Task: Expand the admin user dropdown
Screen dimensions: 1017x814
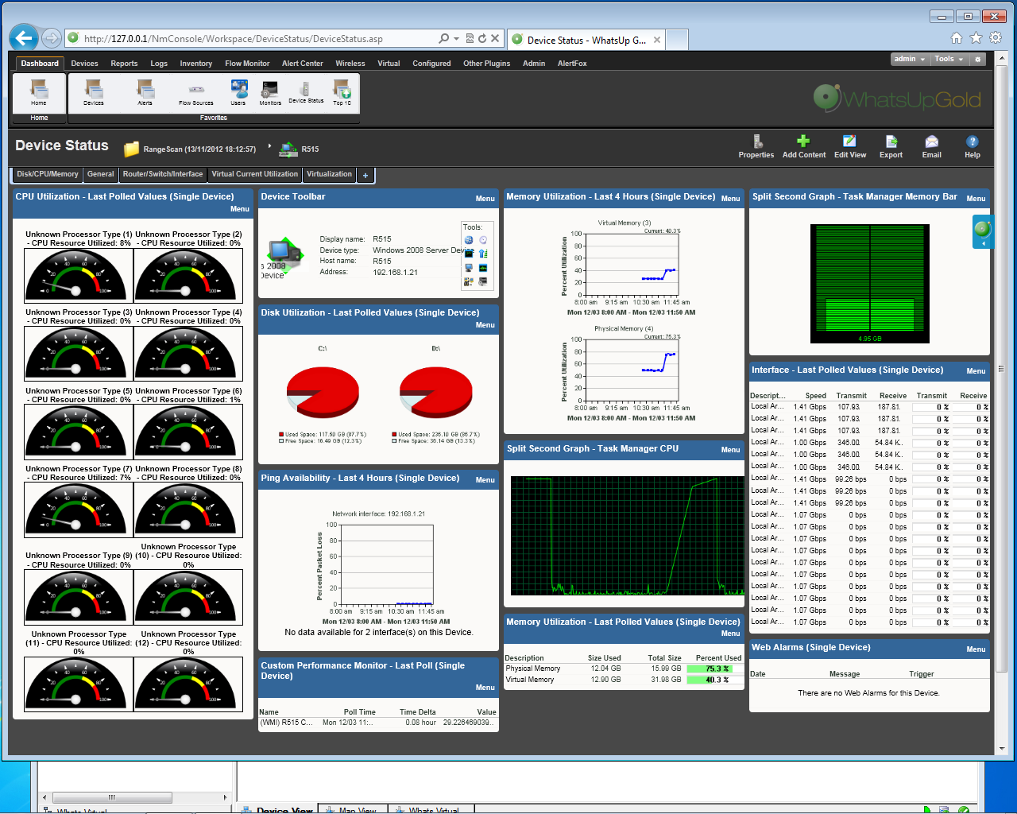Action: coord(910,59)
